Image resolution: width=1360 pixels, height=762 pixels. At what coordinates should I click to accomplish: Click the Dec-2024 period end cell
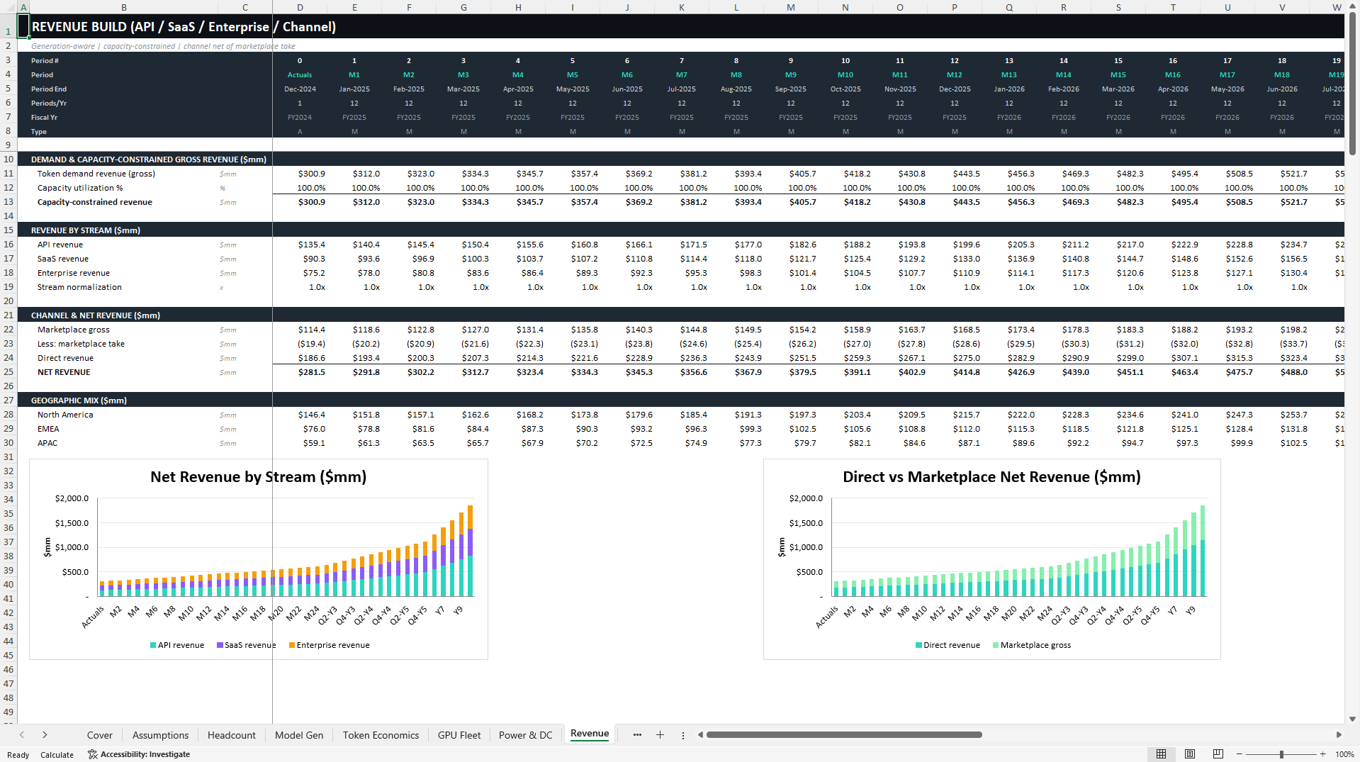coord(300,89)
